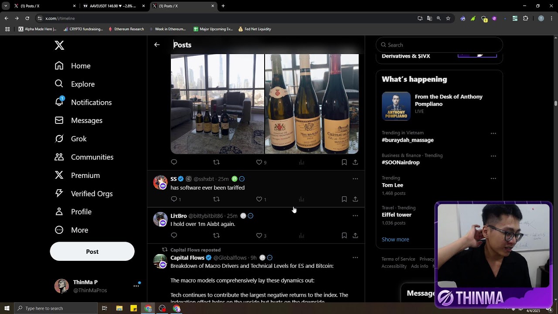Viewport: 558px width, 314px height.
Task: Click the white Post button
Action: pyautogui.click(x=92, y=252)
